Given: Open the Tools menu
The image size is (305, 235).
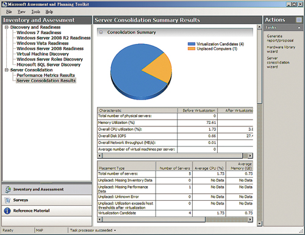Looking at the screenshot, I should click(x=35, y=12).
